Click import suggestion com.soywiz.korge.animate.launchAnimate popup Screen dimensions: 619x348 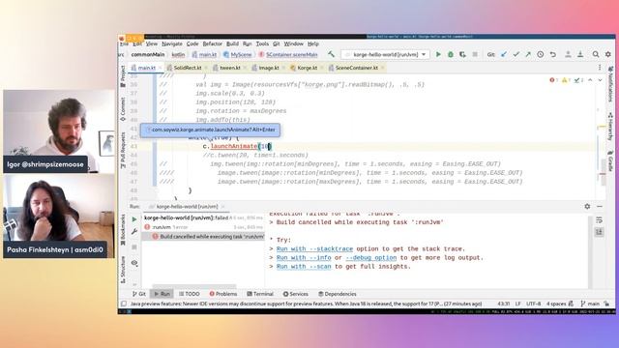(211, 130)
